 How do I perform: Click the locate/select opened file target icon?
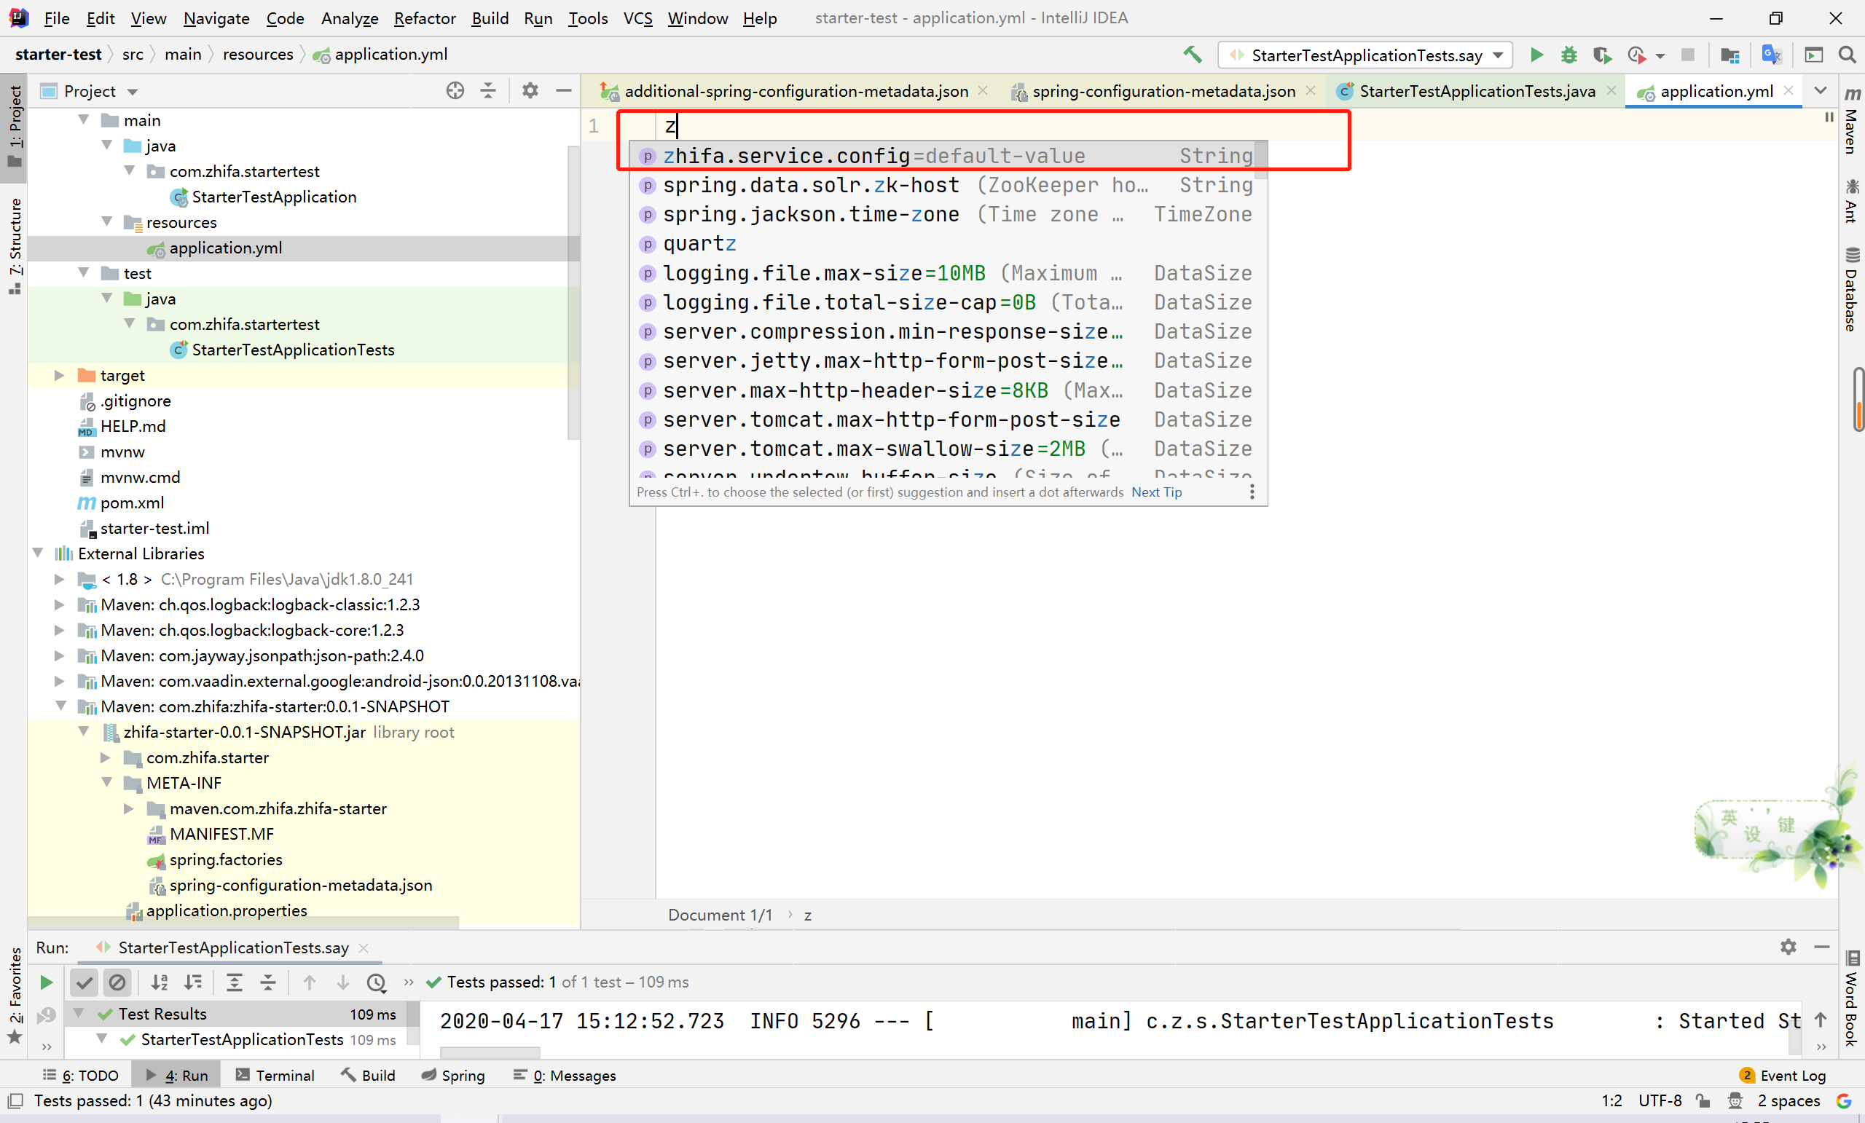tap(454, 91)
